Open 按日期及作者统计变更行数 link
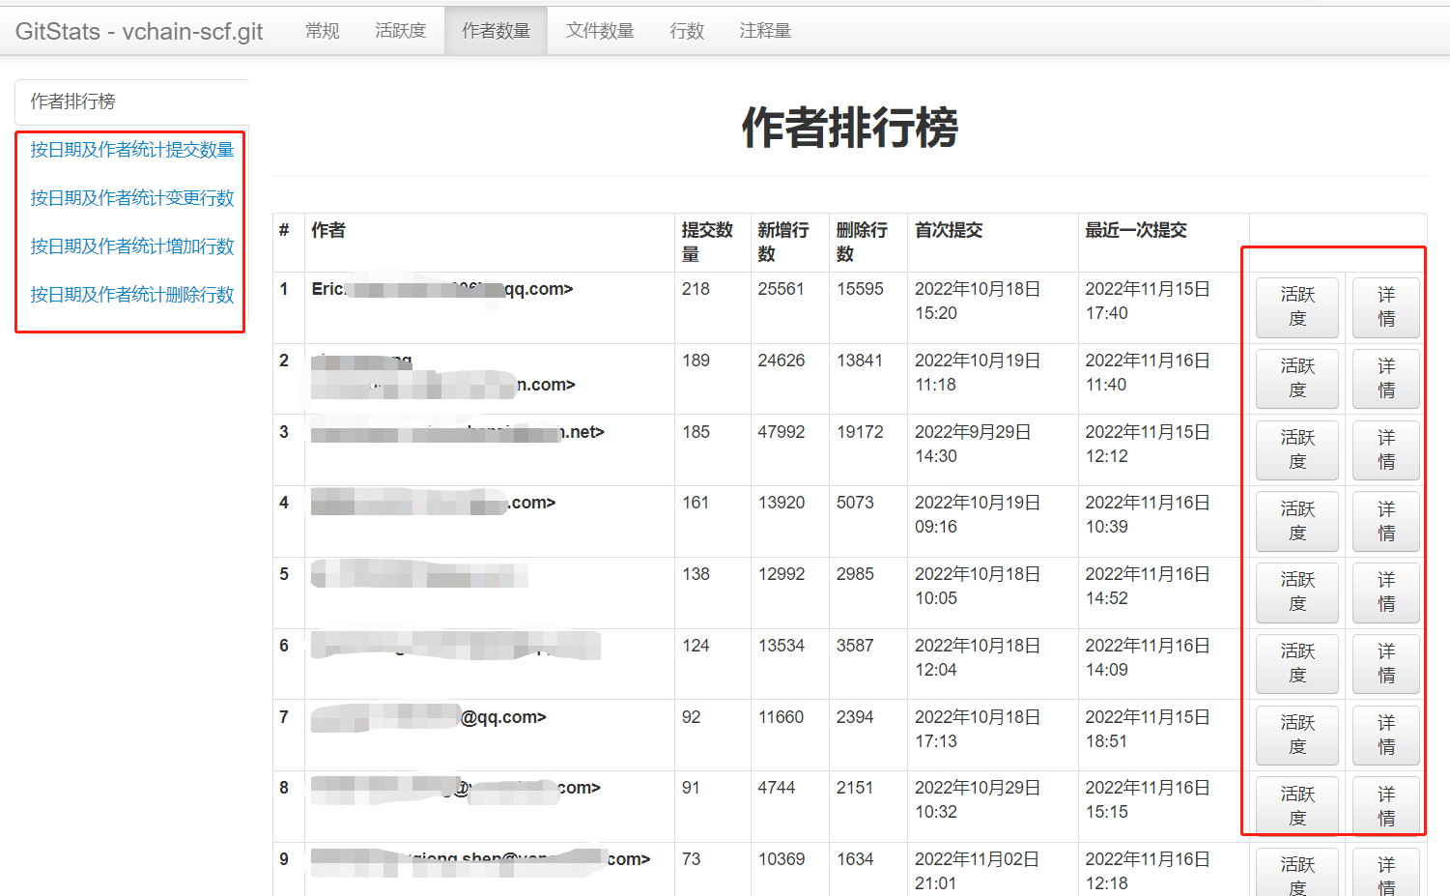Viewport: 1450px width, 896px height. [x=132, y=198]
